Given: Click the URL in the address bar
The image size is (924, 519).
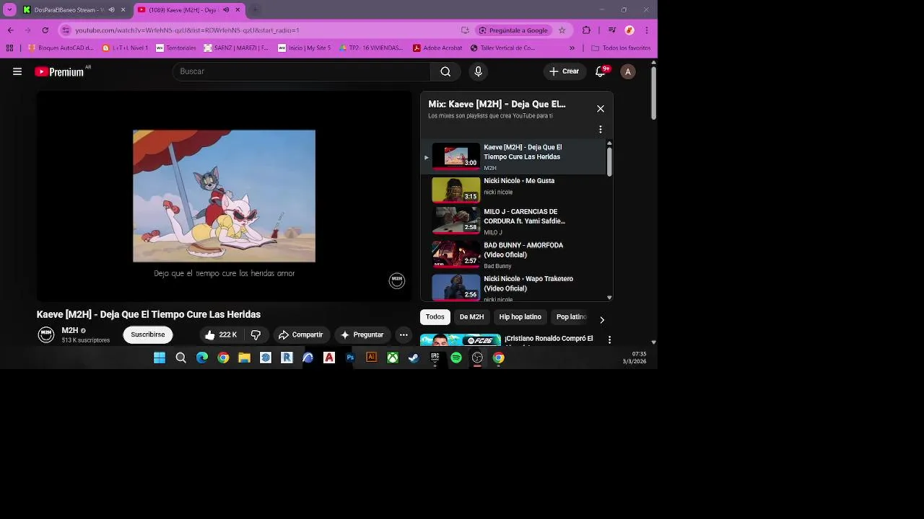Looking at the screenshot, I should tap(187, 30).
